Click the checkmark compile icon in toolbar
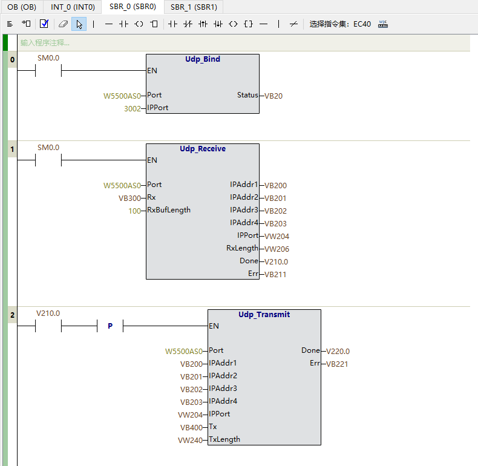This screenshot has width=478, height=466. tap(44, 24)
